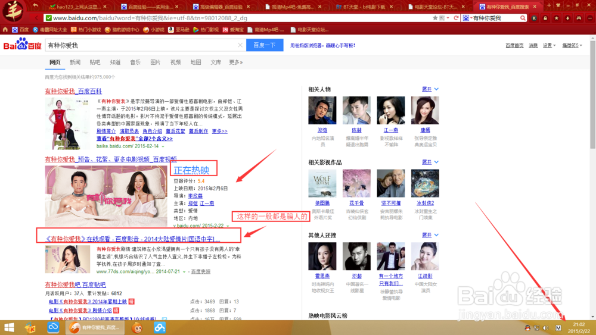Click the 百度快照 link for 77ds result

pos(201,272)
